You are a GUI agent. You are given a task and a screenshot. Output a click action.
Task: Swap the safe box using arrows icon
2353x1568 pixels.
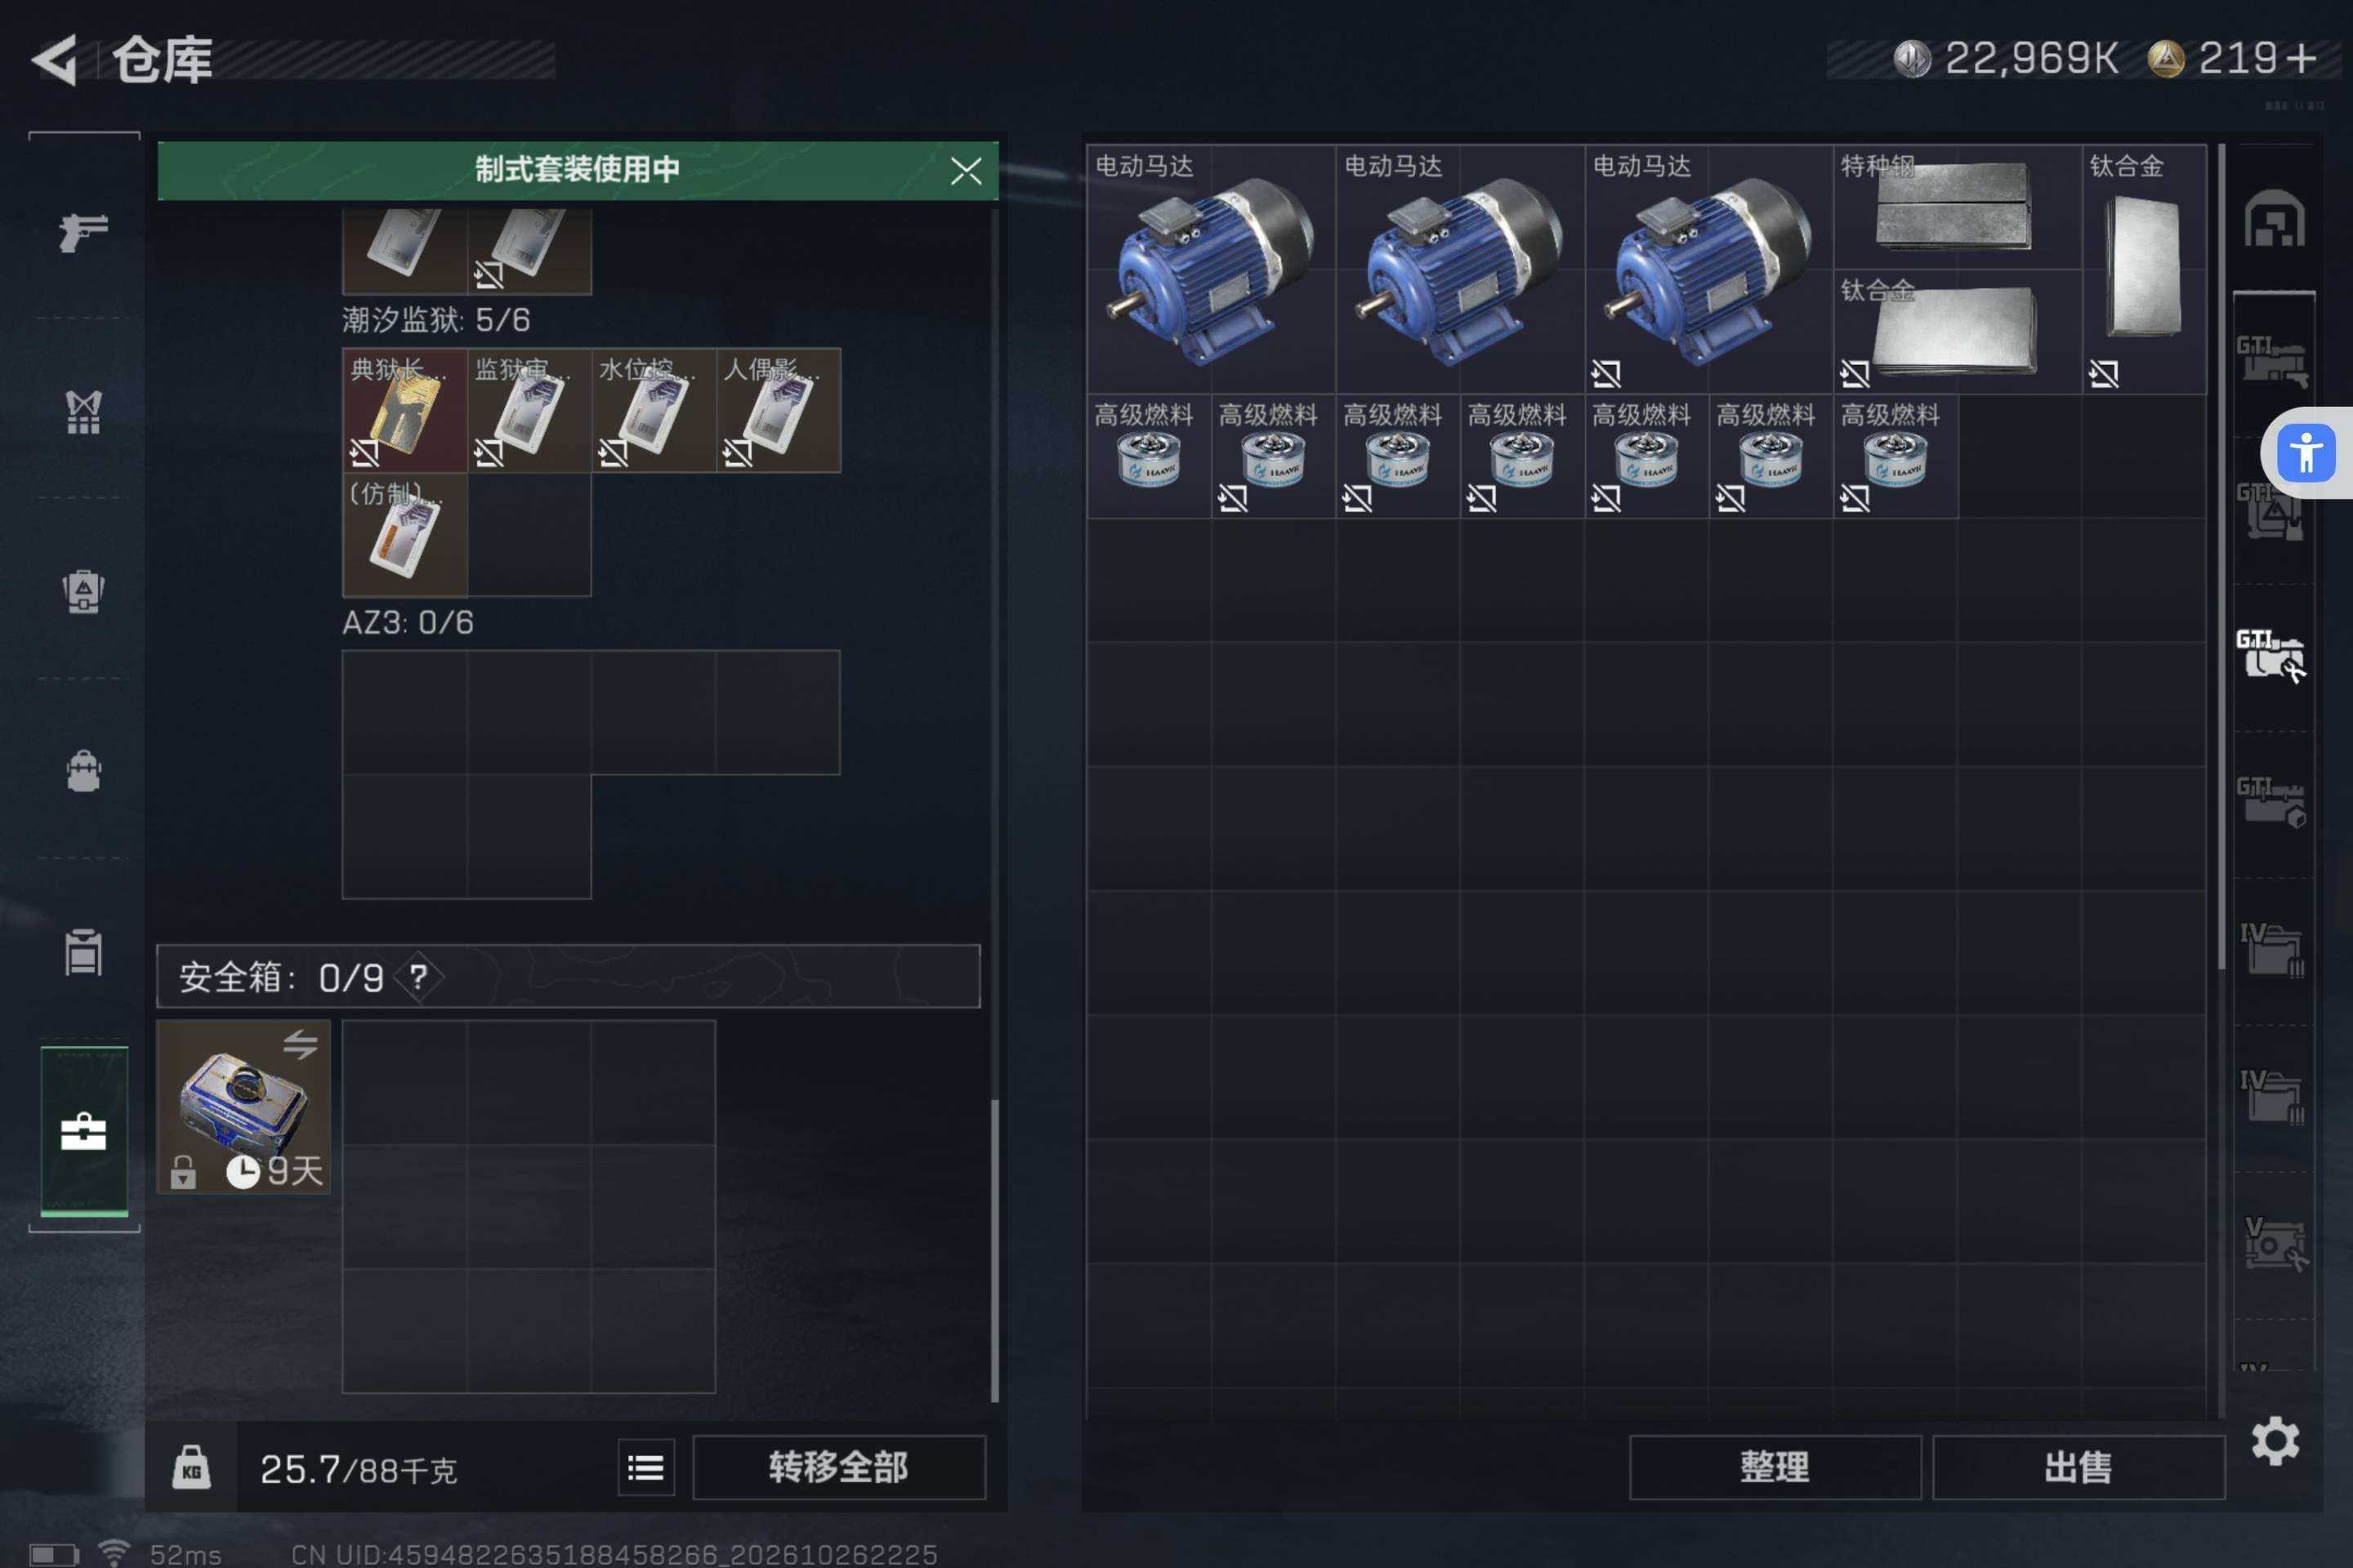pos(300,1045)
